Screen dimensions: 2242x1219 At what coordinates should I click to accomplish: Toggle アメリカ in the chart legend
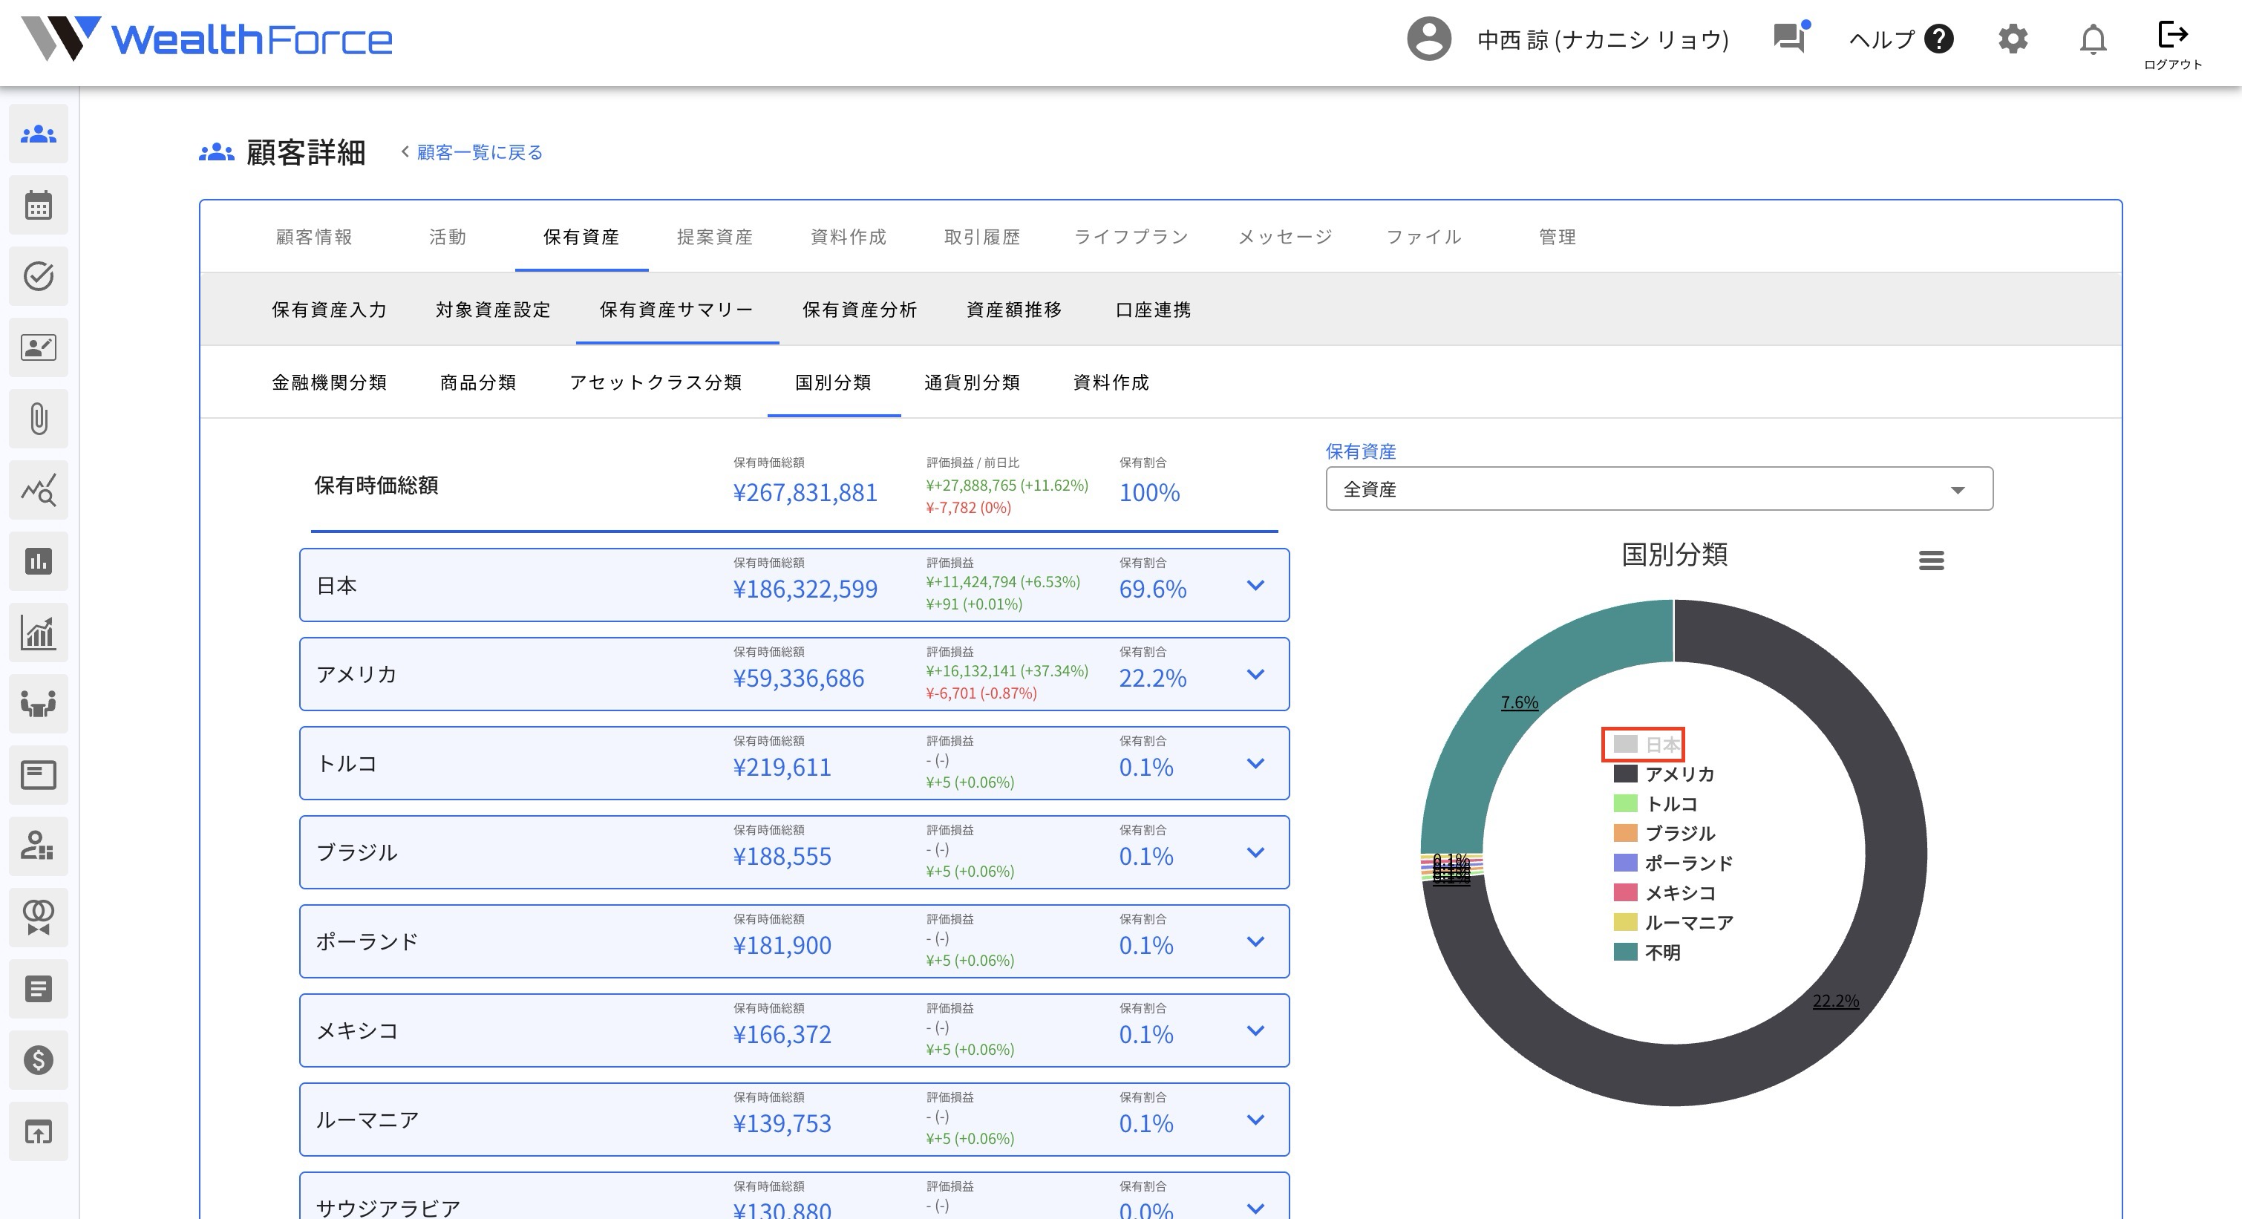pyautogui.click(x=1663, y=774)
